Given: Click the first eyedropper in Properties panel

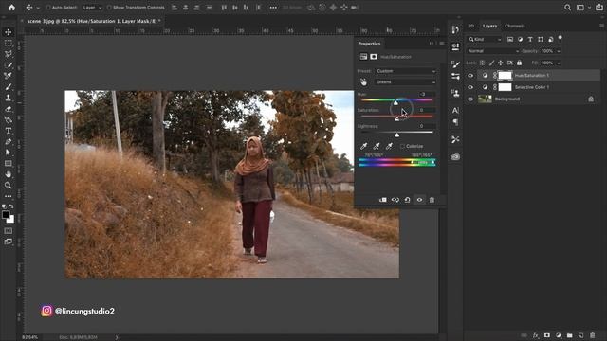Looking at the screenshot, I should coord(363,146).
